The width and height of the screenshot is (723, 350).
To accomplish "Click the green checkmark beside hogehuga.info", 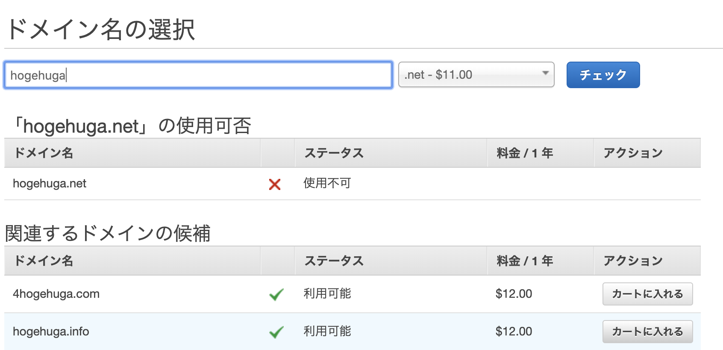I will (x=276, y=332).
